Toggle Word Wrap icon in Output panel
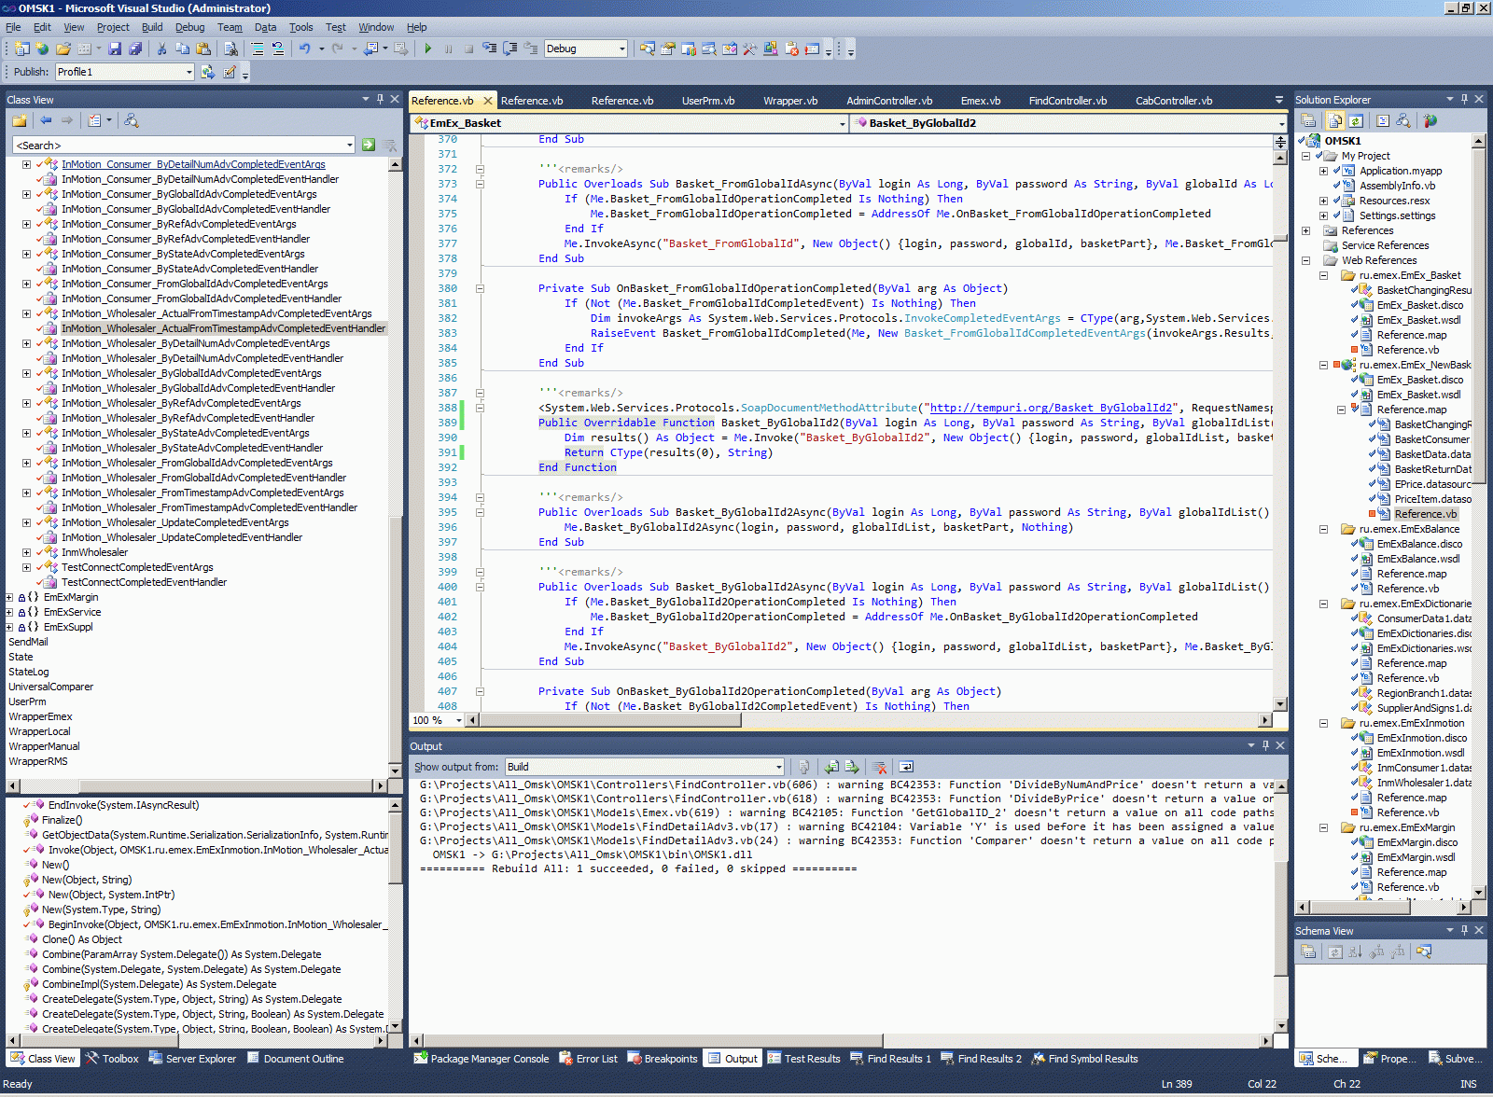 coord(906,767)
